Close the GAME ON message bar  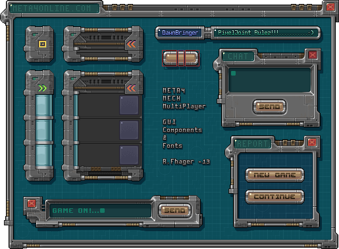pyautogui.click(x=32, y=203)
